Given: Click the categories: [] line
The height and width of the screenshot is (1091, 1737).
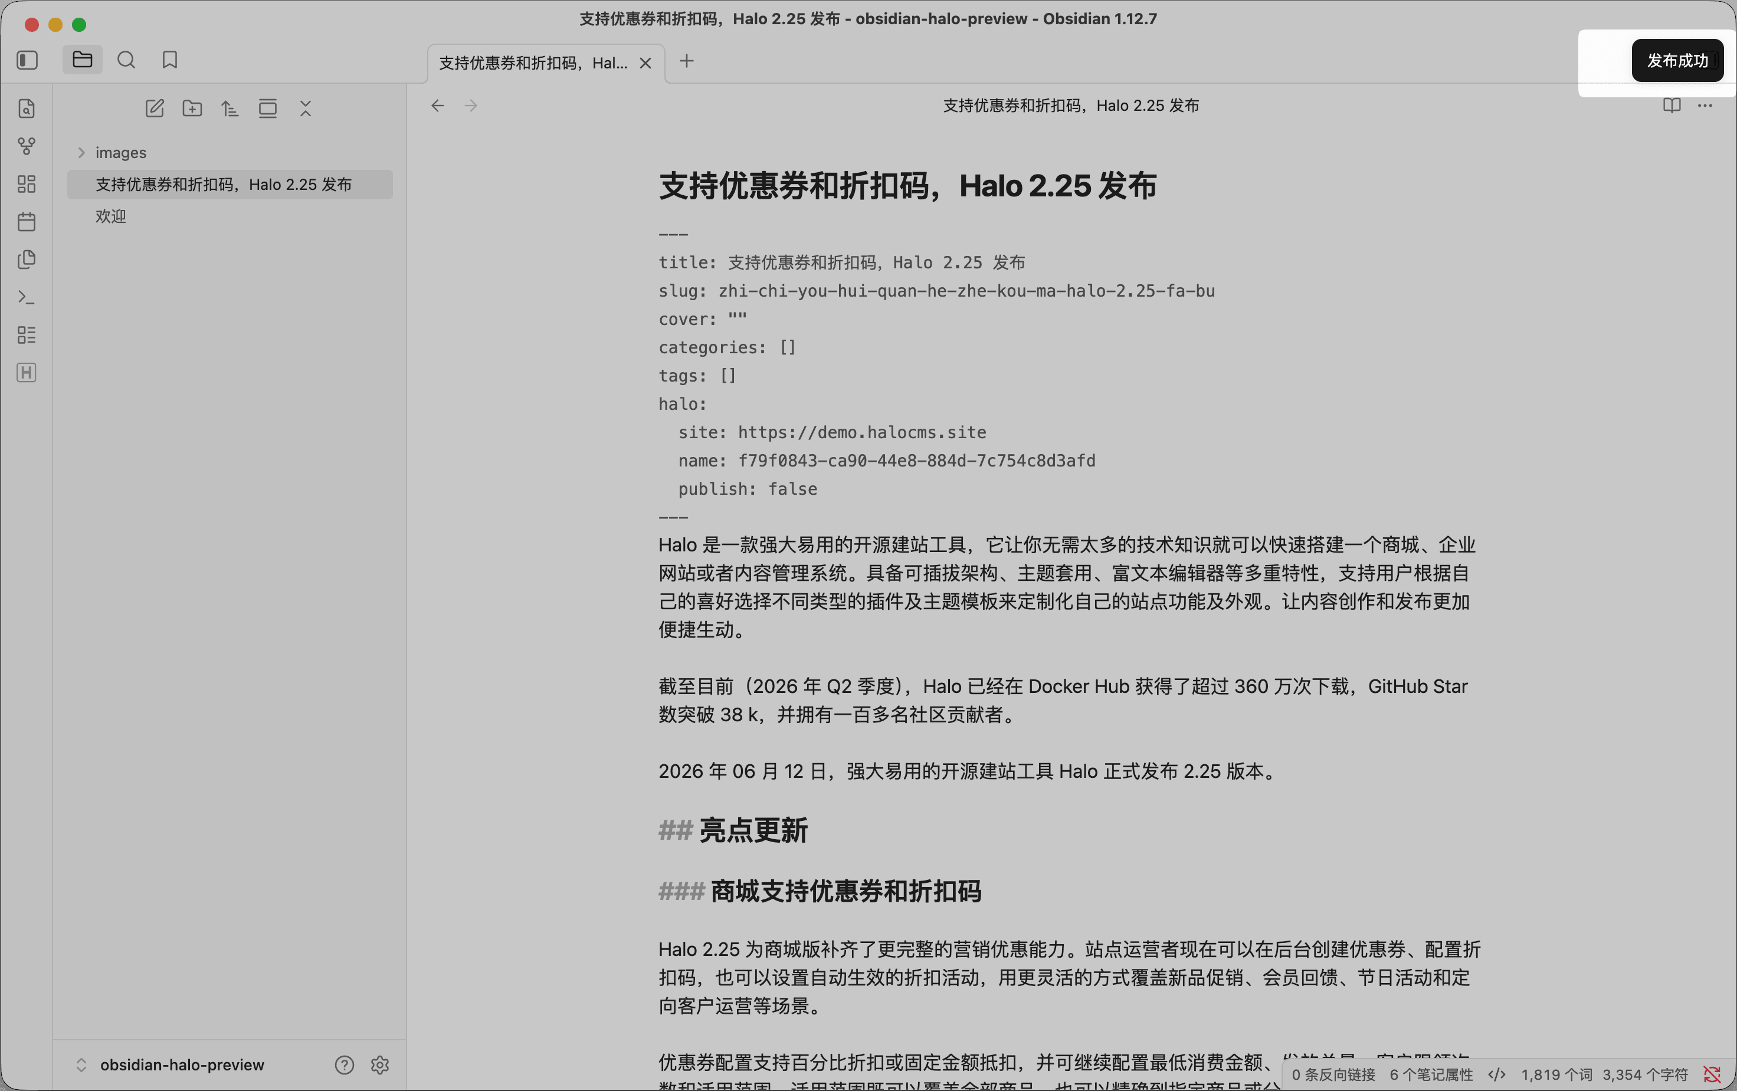Looking at the screenshot, I should 727,347.
